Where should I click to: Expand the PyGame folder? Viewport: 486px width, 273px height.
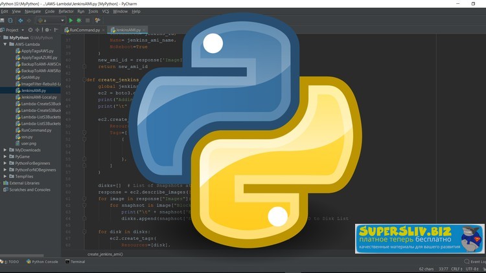tap(5, 157)
